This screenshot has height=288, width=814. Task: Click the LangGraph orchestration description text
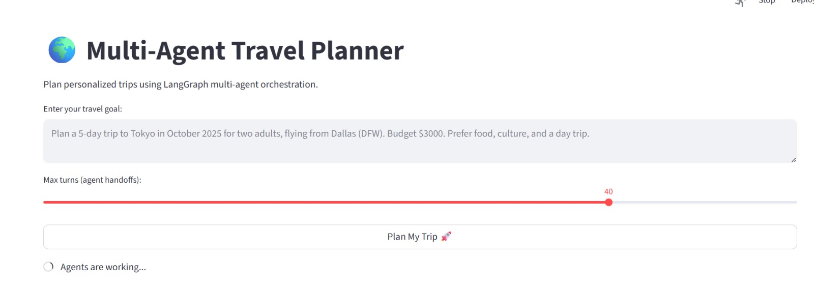(x=181, y=84)
